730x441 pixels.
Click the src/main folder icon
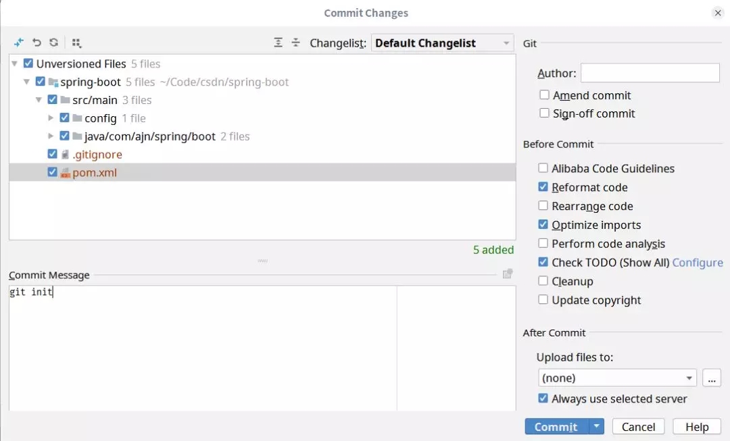65,100
